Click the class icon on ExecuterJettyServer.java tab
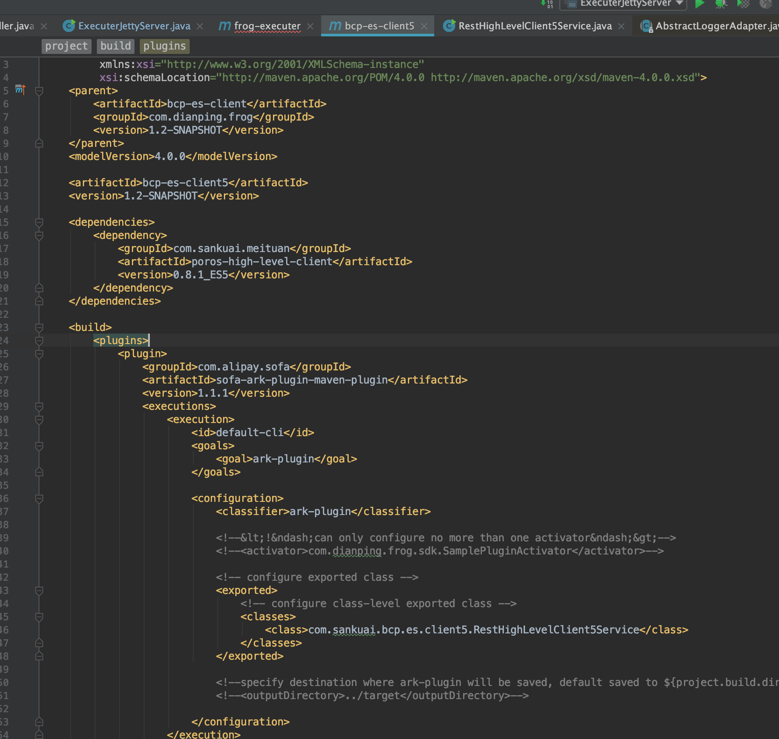 tap(68, 25)
